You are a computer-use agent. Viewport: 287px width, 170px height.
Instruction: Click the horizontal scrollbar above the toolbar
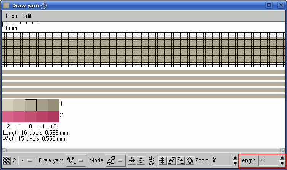pyautogui.click(x=143, y=150)
